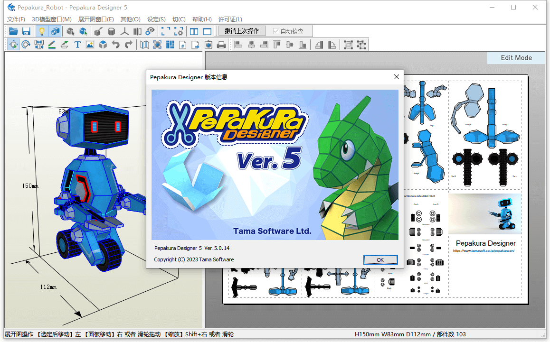Open a file with the folder icon
The image size is (550, 342).
pos(13,31)
